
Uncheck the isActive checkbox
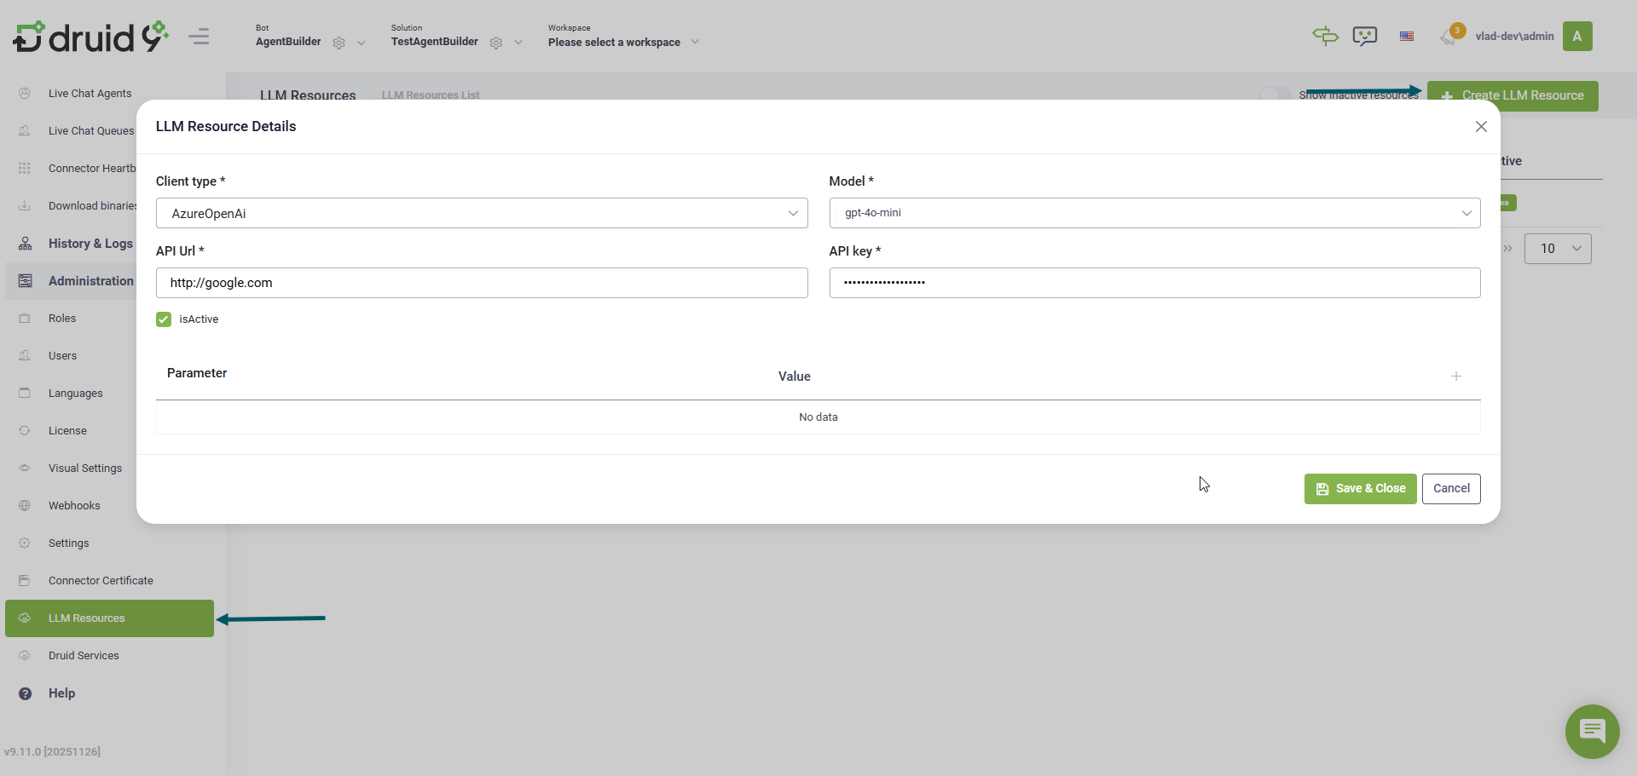click(164, 319)
